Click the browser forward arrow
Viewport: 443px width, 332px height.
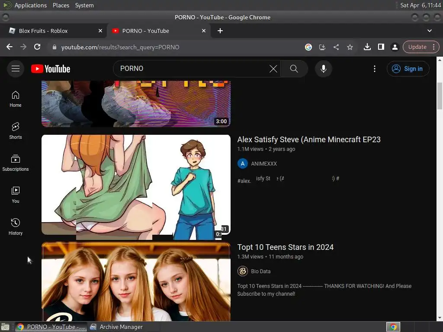tap(23, 47)
